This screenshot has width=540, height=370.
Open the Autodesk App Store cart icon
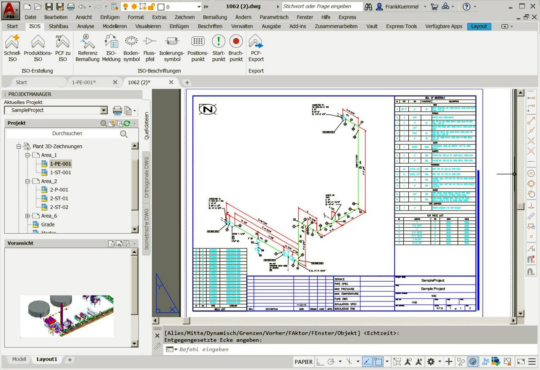[435, 7]
